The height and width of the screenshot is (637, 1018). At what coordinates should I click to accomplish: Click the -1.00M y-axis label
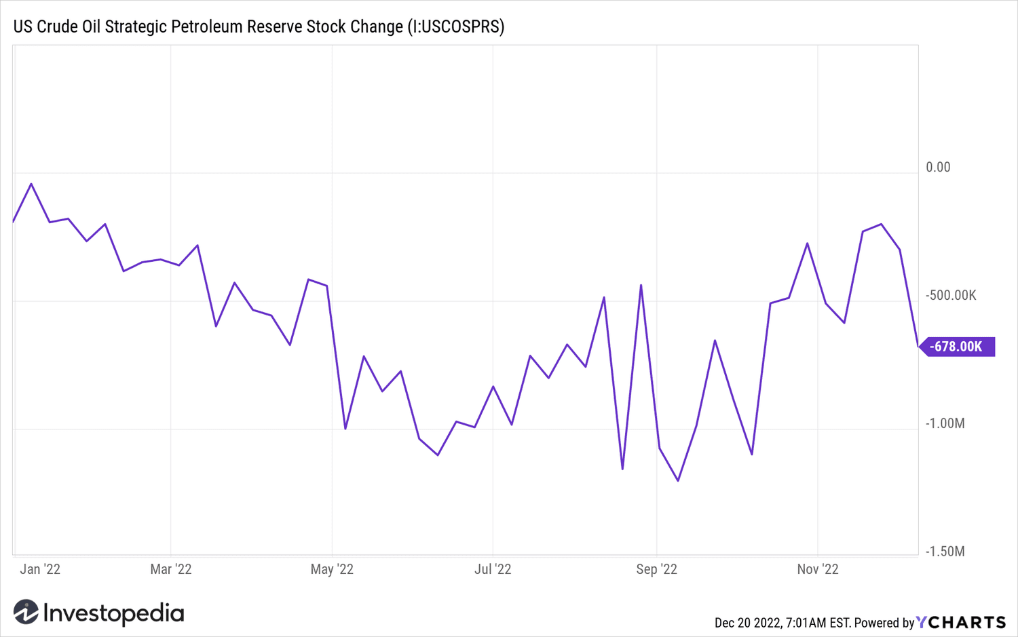coord(945,423)
